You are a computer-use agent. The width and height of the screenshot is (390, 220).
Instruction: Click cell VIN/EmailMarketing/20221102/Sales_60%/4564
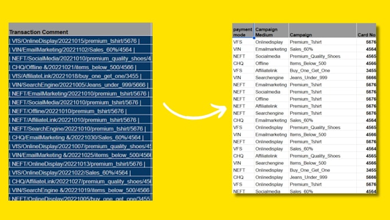(80, 49)
